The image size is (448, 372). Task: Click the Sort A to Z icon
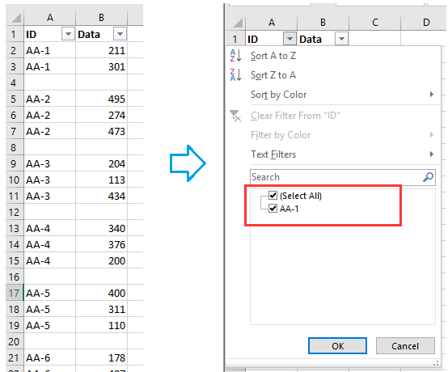click(235, 56)
